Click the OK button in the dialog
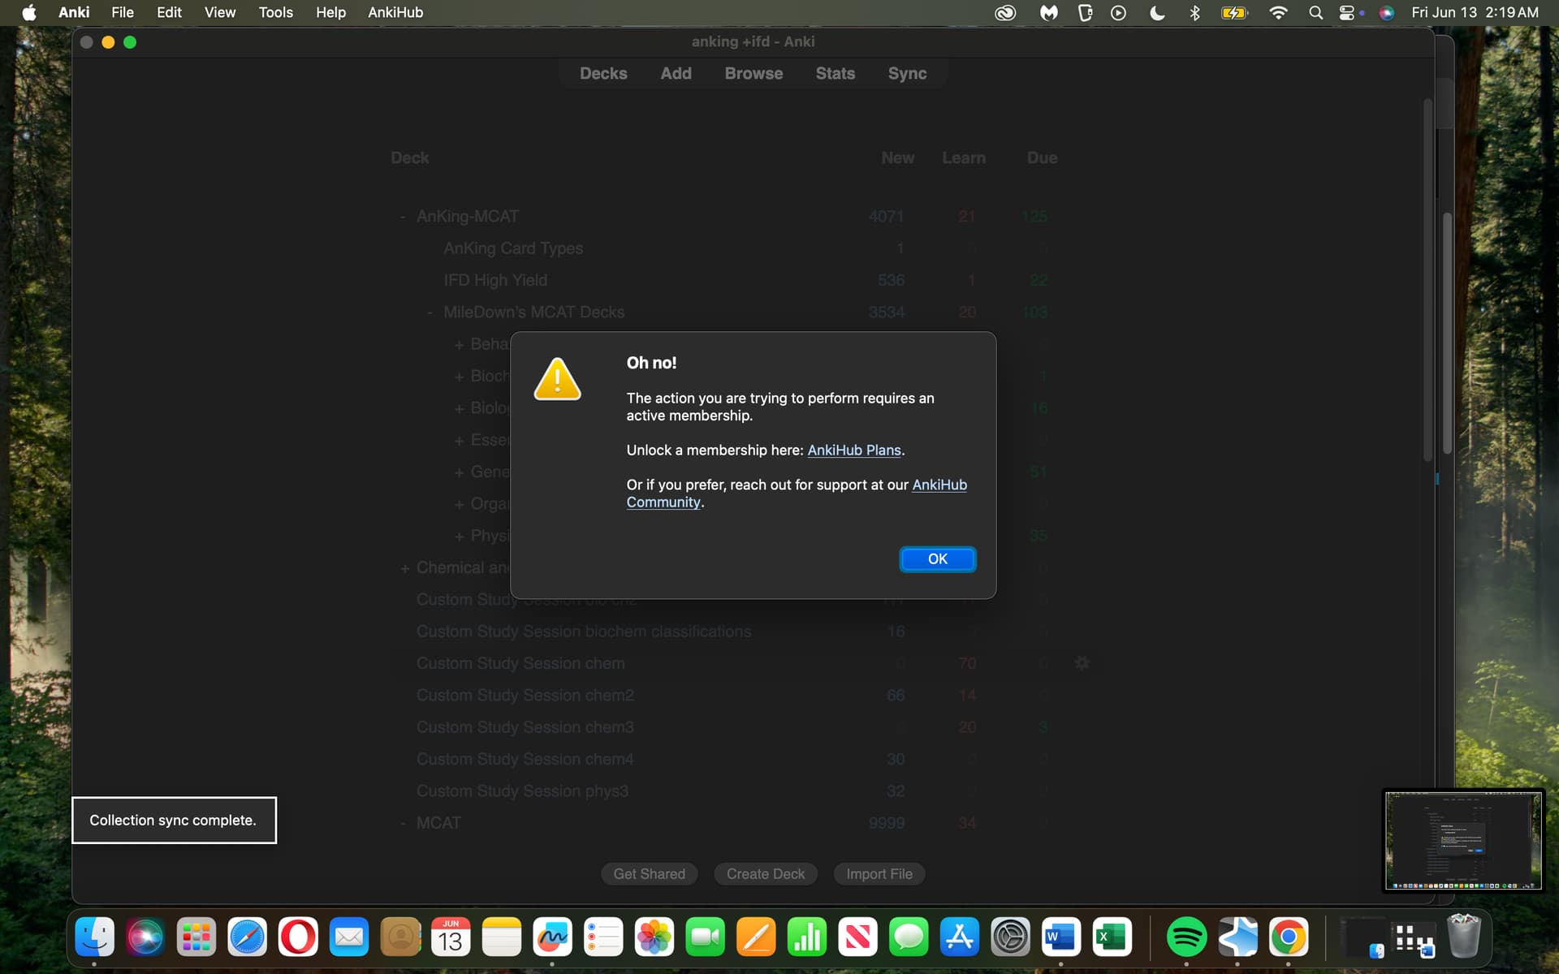The image size is (1559, 974). click(x=937, y=559)
